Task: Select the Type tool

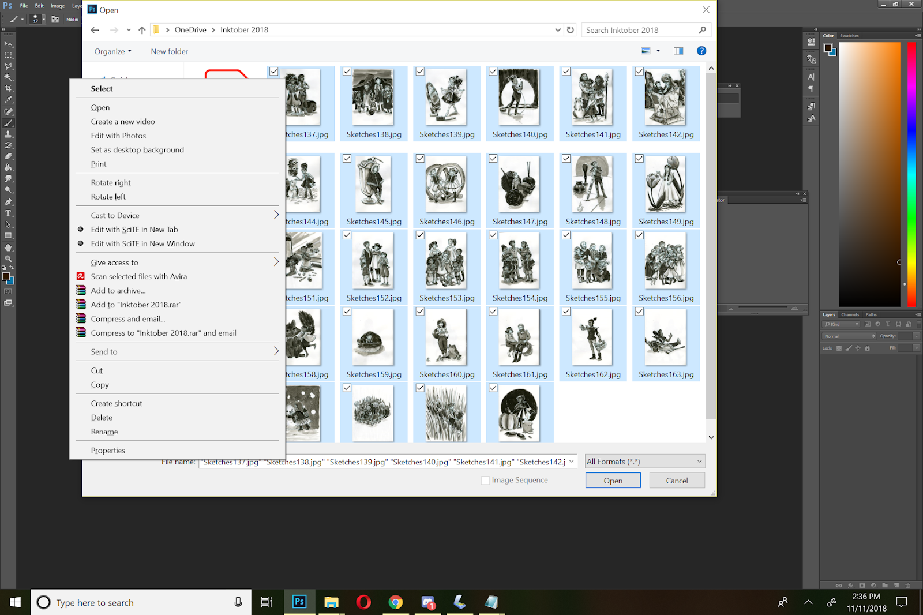Action: click(8, 213)
